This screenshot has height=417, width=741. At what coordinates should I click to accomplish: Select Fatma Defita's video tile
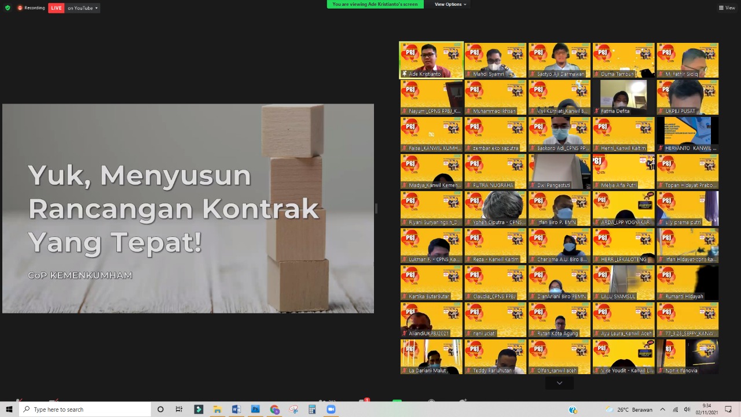[623, 97]
